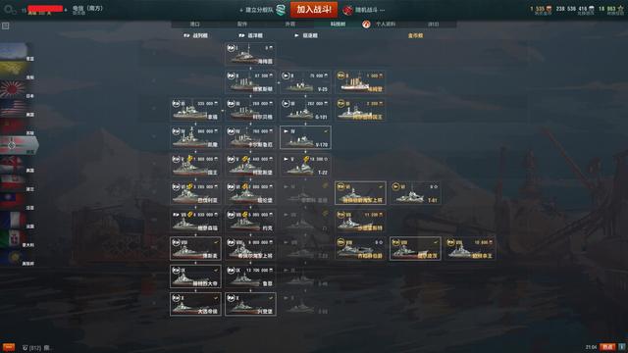This screenshot has width=628, height=353.
Task: Select the V-25 tier II destroyer
Action: (x=305, y=82)
